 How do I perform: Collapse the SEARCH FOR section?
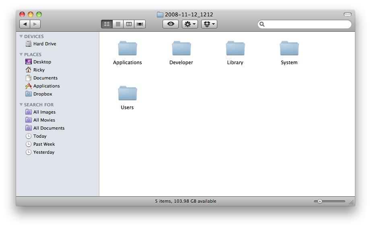tap(21, 104)
